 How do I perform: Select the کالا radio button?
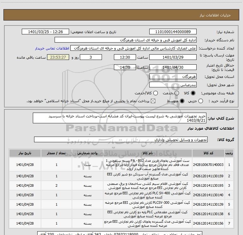193,93
